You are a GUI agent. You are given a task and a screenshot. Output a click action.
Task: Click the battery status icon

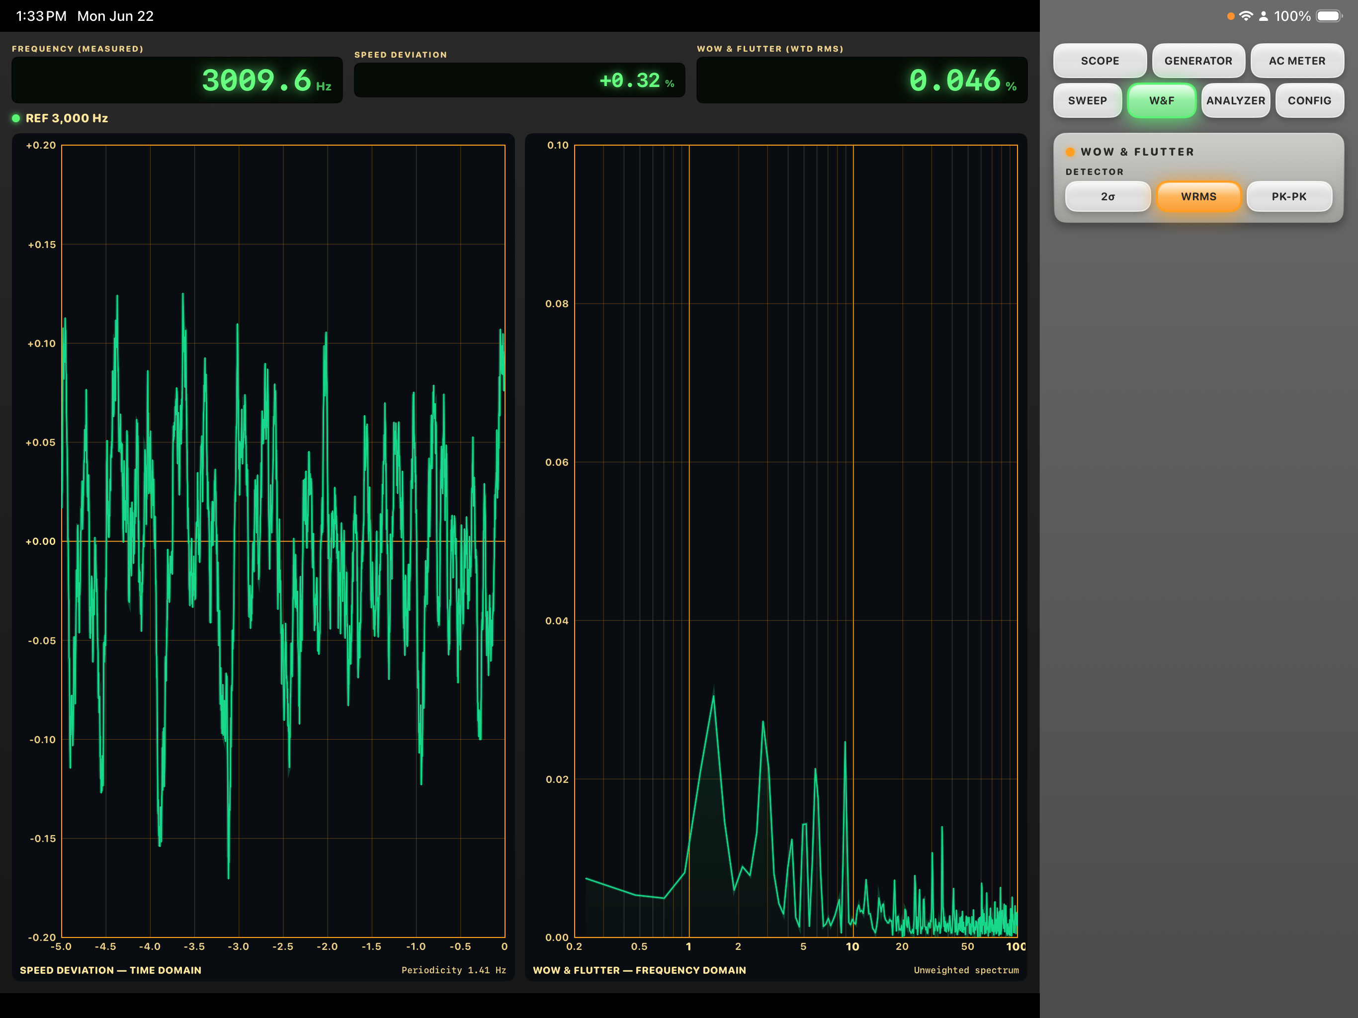coord(1329,16)
